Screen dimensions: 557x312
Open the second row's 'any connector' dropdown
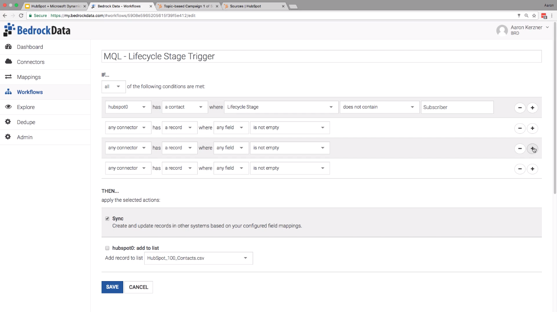tap(128, 128)
